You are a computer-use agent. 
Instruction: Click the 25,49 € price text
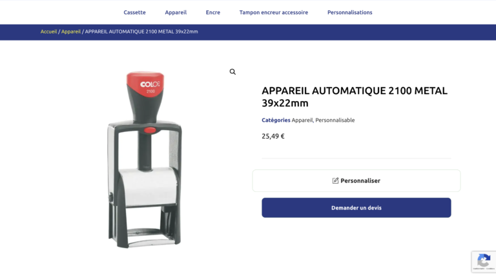(x=273, y=136)
